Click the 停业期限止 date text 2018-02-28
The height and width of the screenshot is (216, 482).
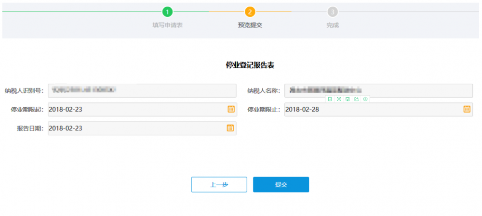pos(302,109)
